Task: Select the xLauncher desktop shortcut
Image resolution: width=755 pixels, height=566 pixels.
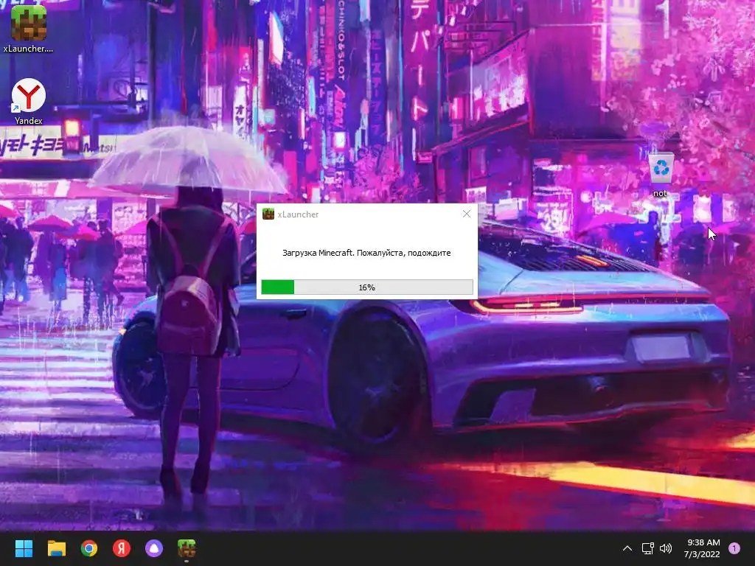Action: (29, 28)
